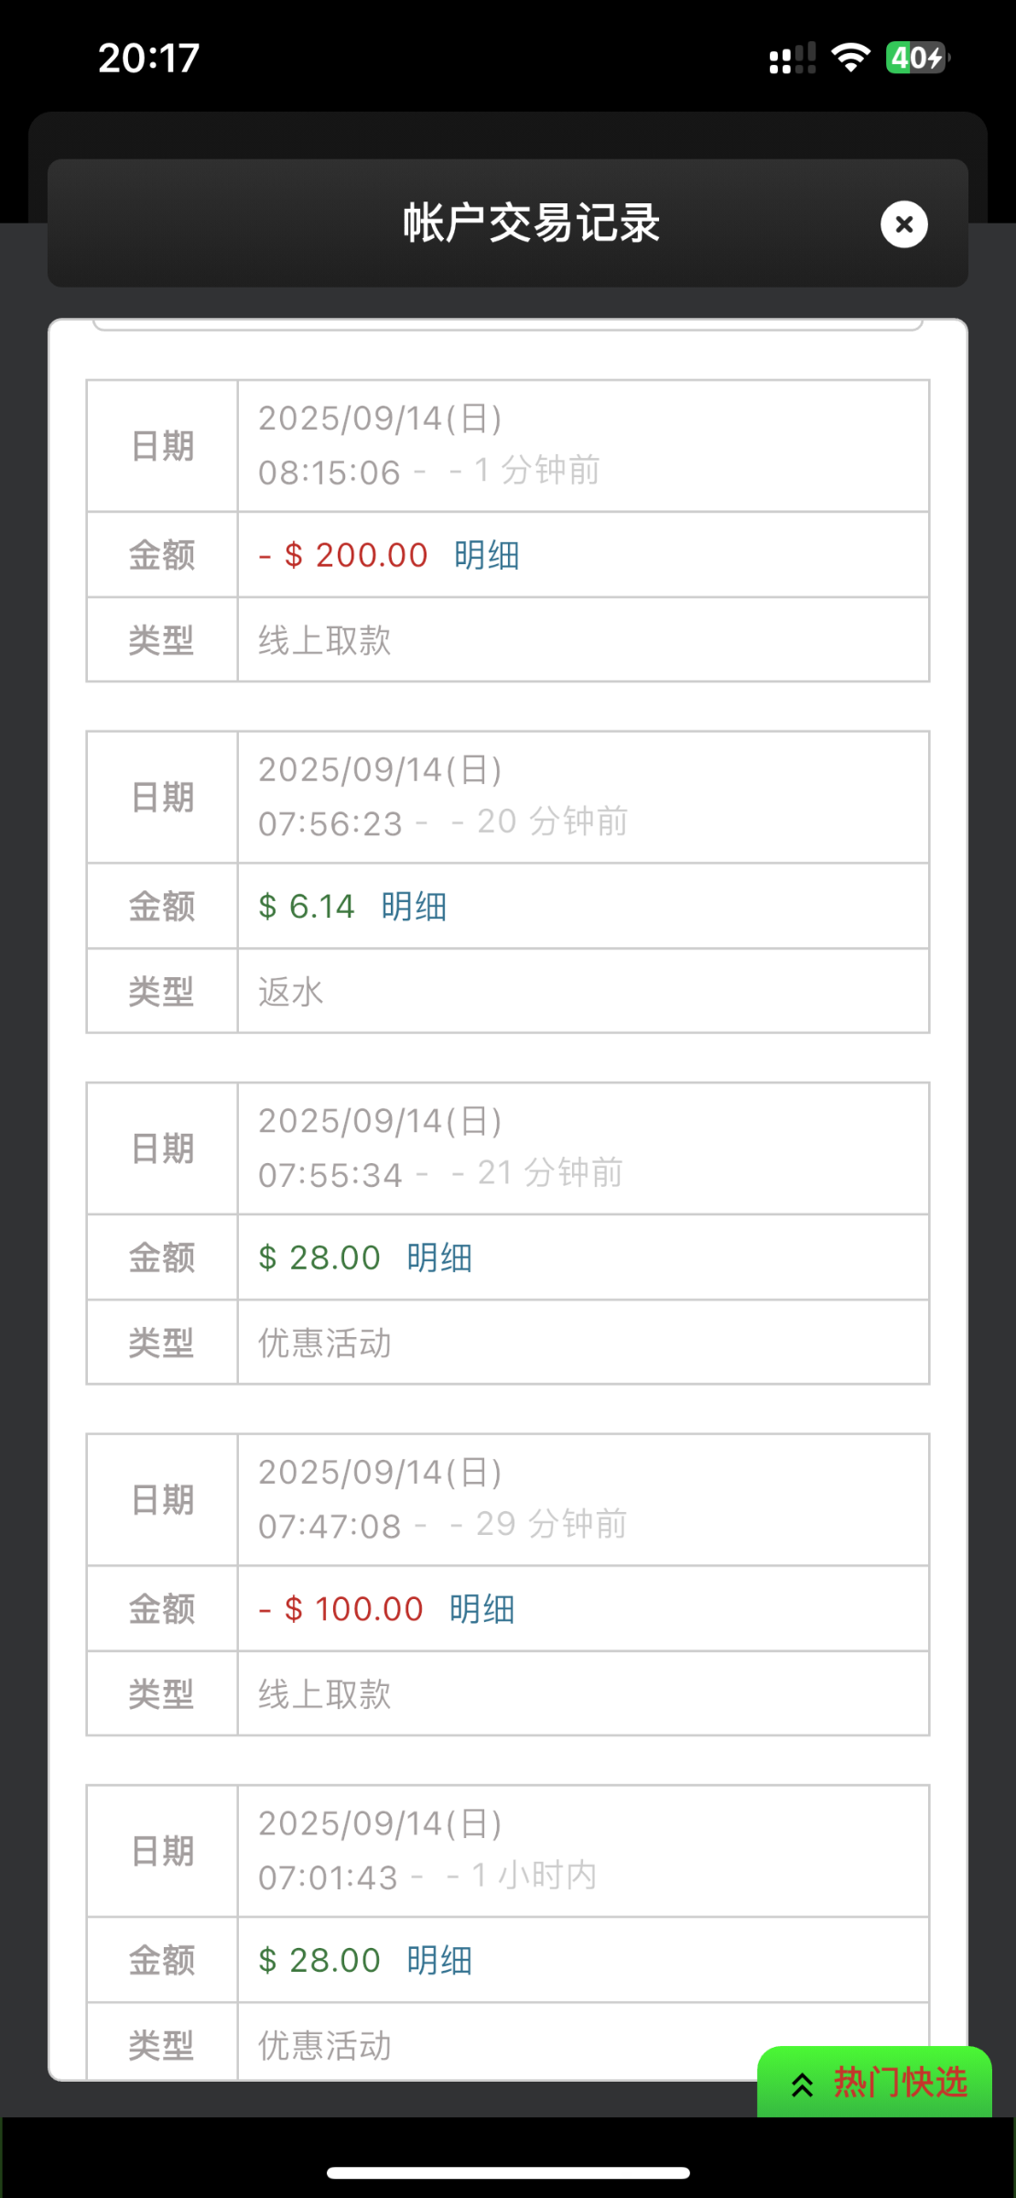Tap the 帐户交易记录 header title
Viewport: 1016px width, 2198px height.
(x=531, y=223)
